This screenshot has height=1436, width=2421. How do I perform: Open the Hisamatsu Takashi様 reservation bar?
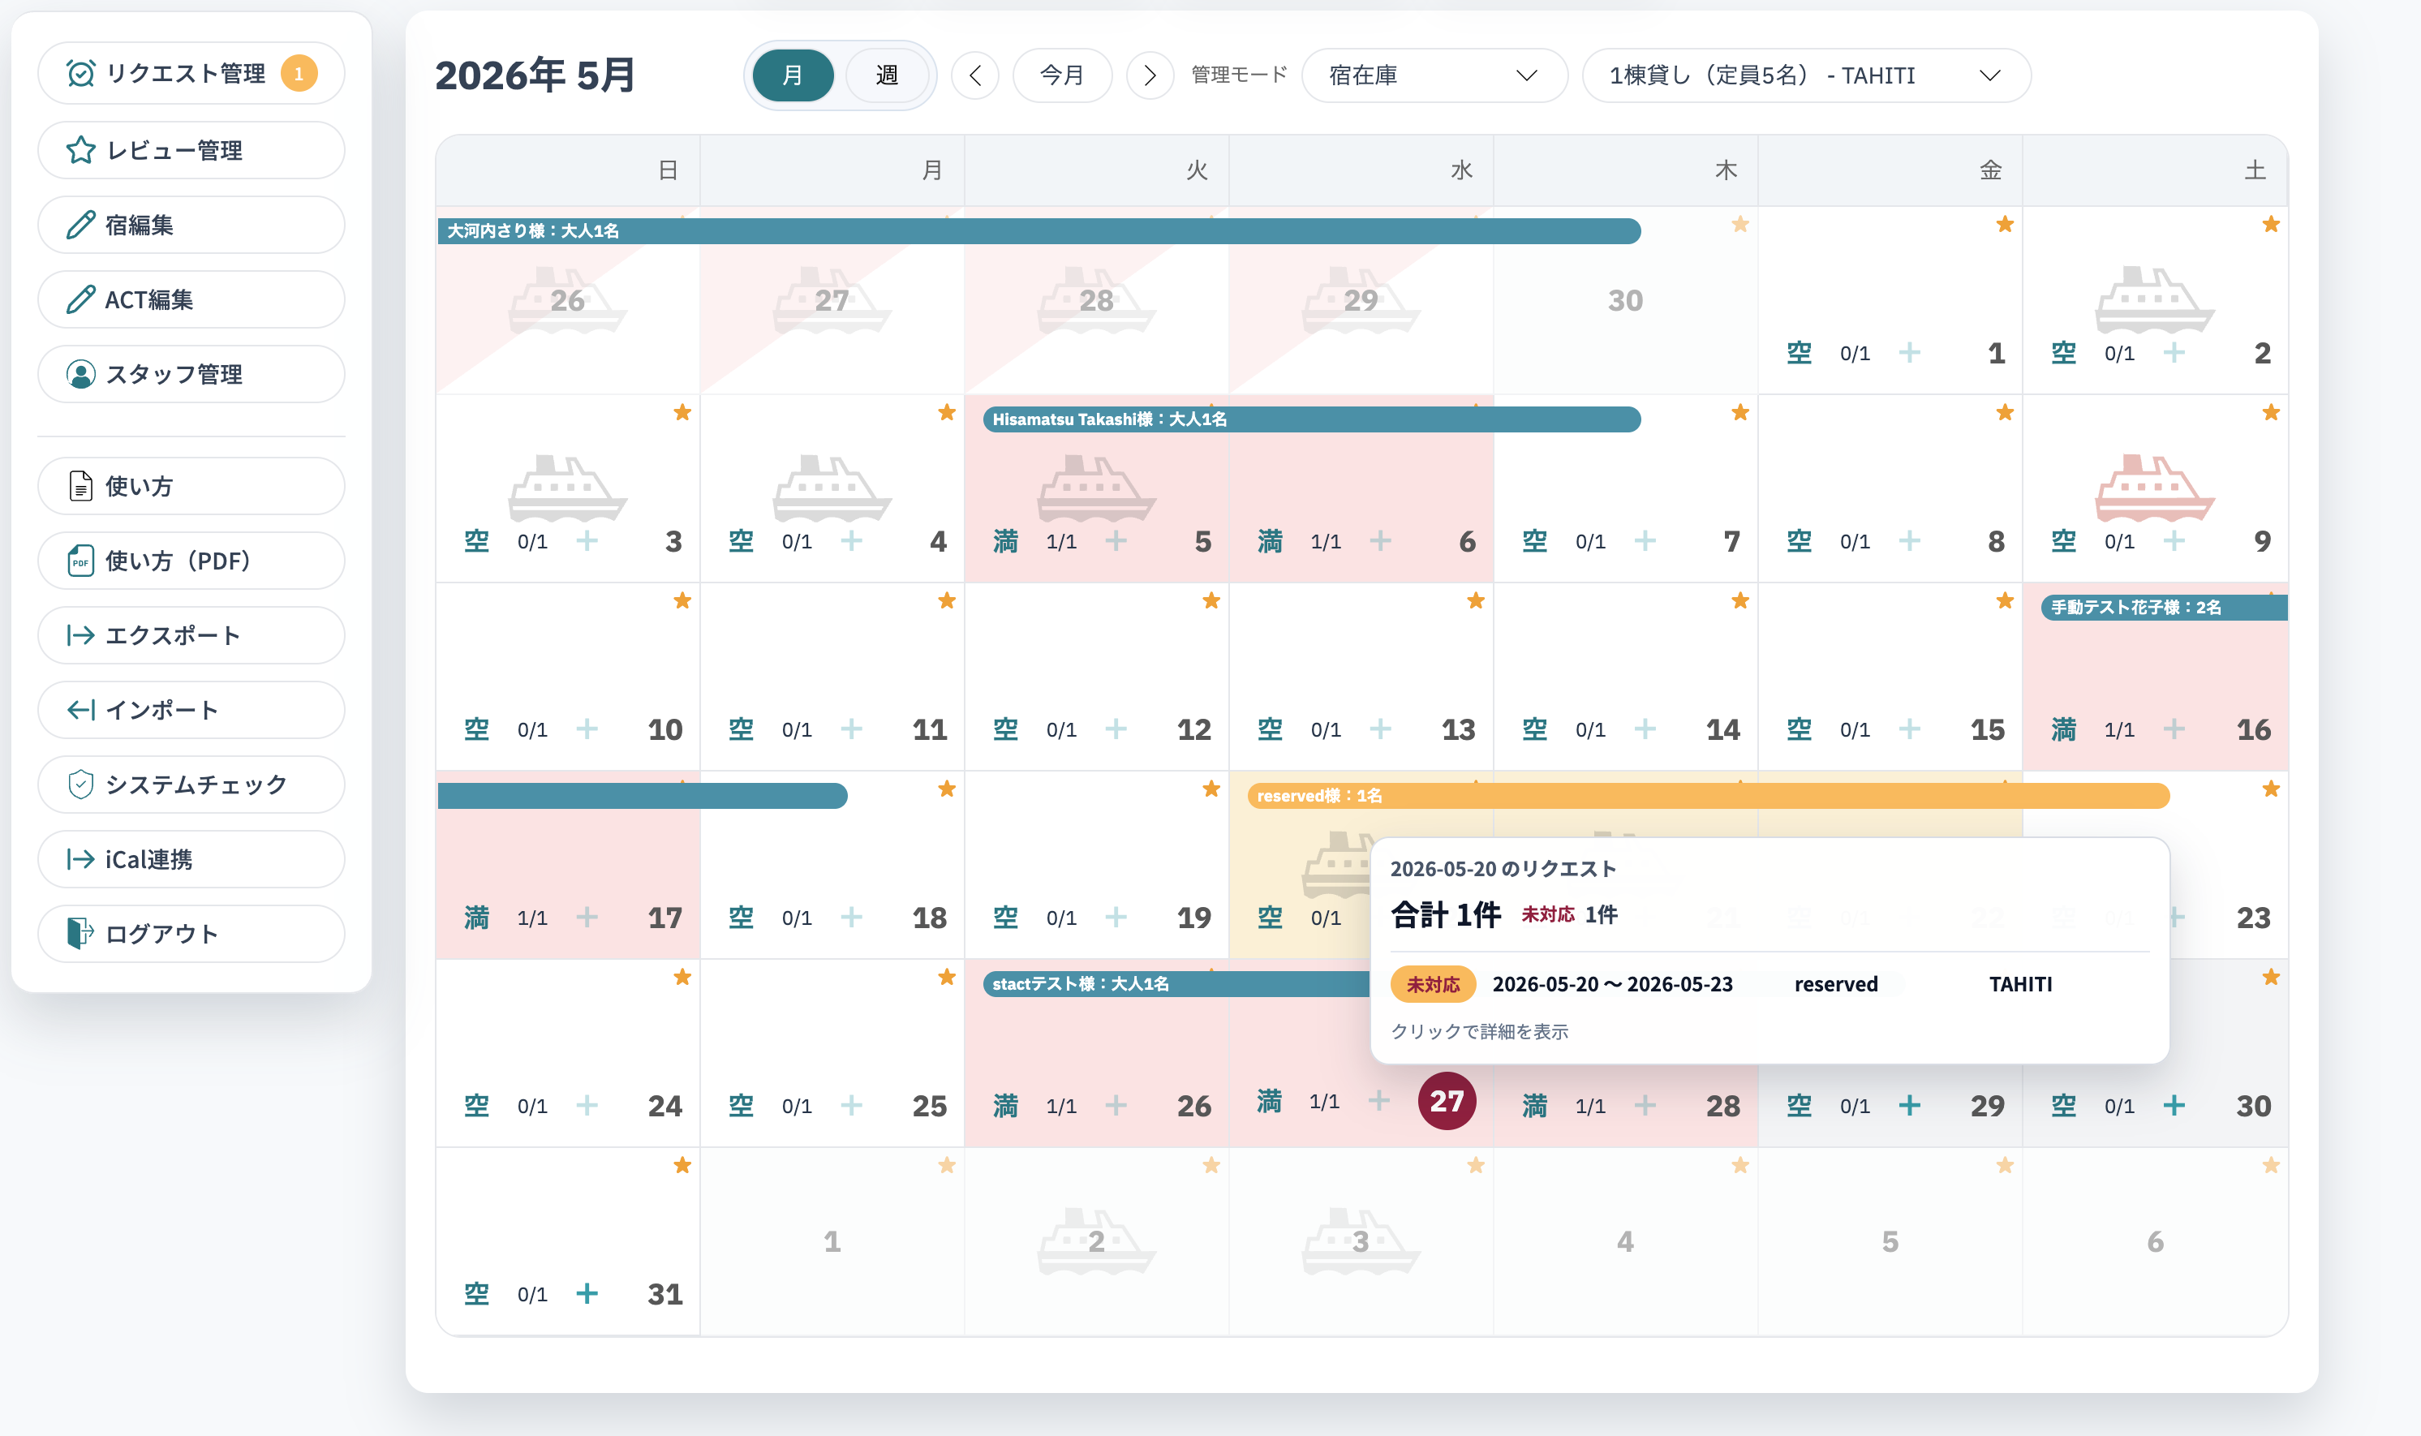coord(1311,419)
